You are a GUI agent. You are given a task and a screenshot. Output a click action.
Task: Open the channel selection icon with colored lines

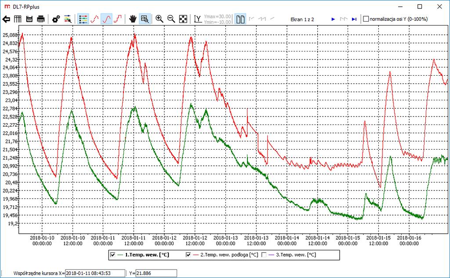click(68, 19)
